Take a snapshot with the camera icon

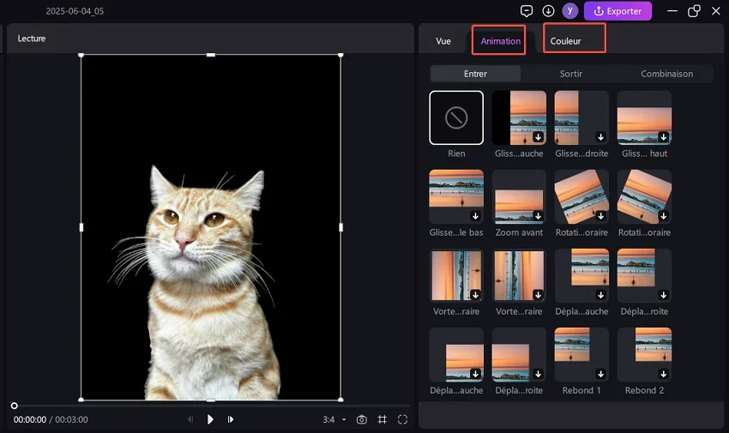(x=362, y=419)
